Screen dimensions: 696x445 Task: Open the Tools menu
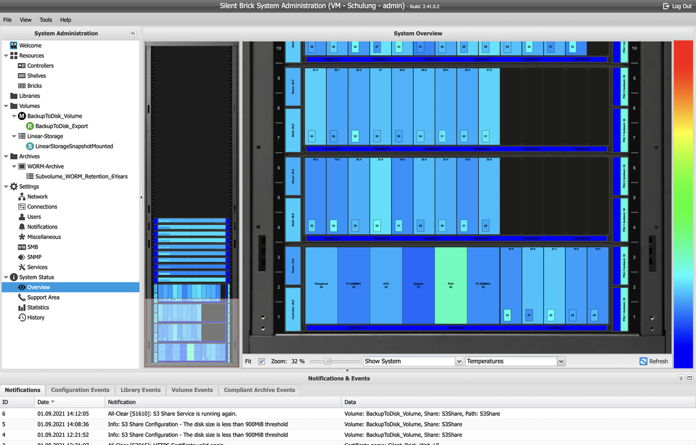point(45,20)
